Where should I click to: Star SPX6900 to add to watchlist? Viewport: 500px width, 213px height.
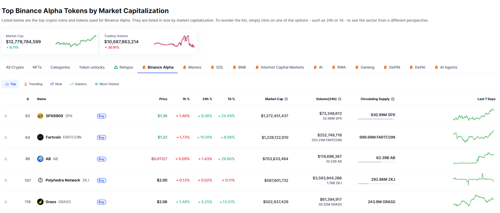6,116
